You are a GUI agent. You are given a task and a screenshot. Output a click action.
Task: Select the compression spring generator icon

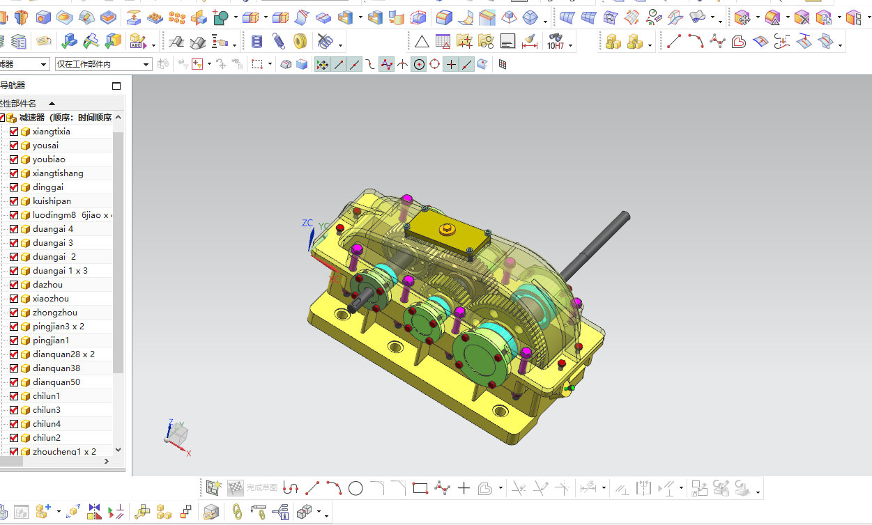pyautogui.click(x=257, y=42)
